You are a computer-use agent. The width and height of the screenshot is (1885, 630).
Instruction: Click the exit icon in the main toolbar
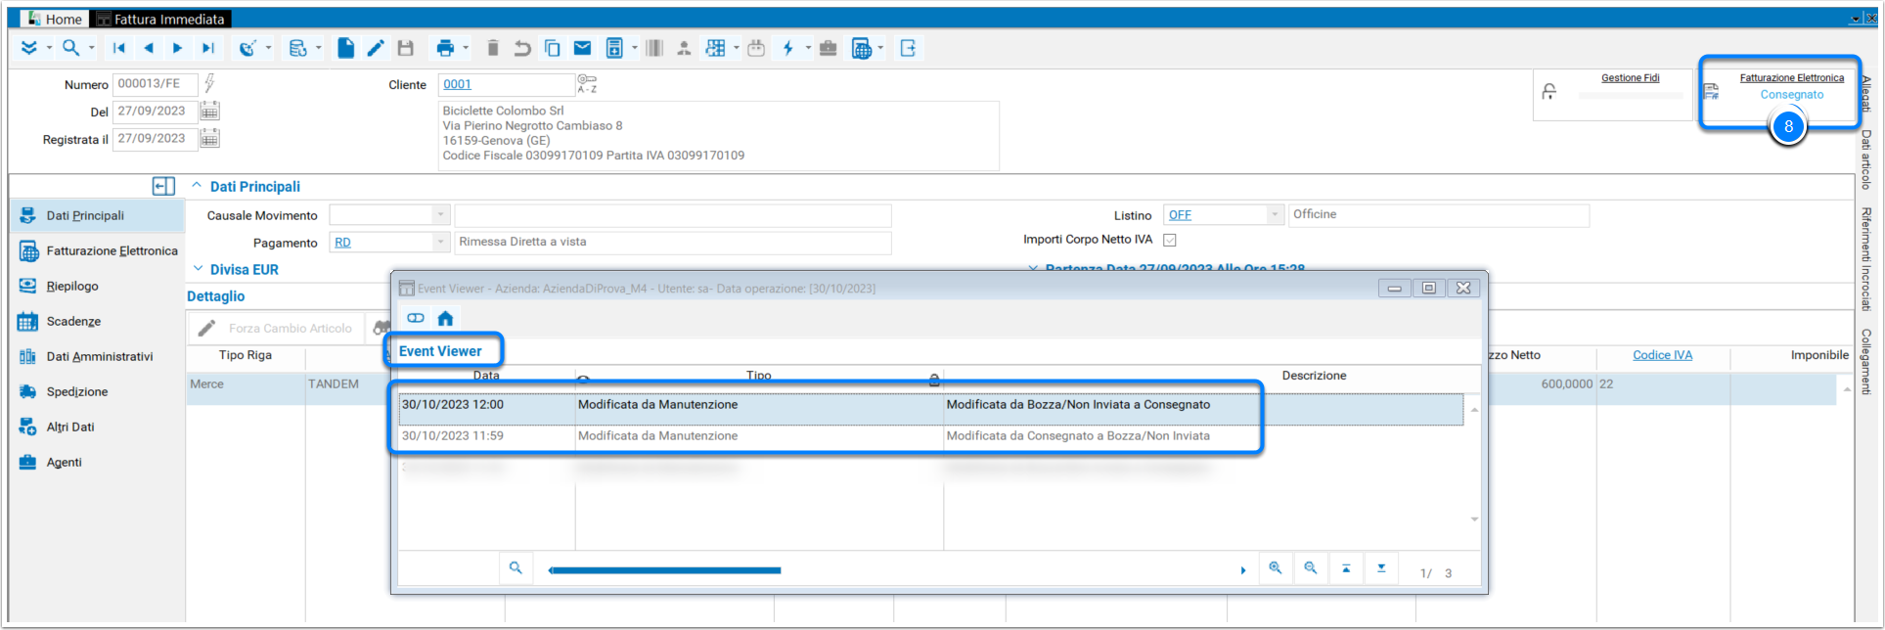[908, 48]
